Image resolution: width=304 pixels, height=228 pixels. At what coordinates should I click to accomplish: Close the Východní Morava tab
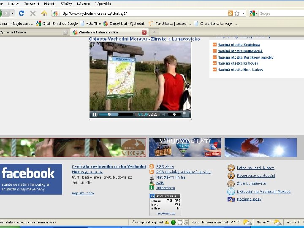pos(65,32)
